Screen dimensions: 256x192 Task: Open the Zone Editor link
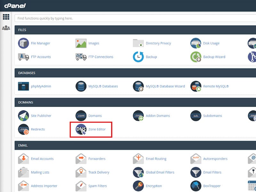97,129
